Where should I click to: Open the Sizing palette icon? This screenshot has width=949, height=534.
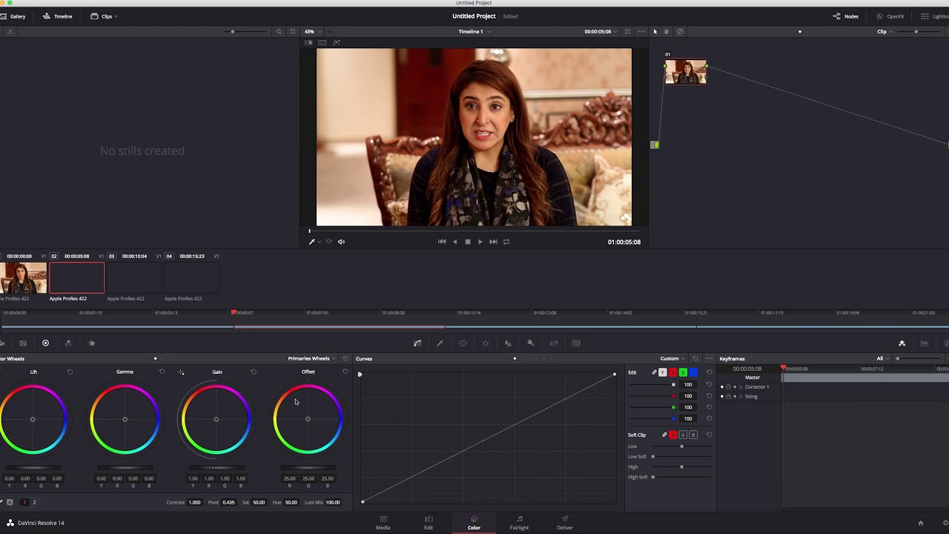point(553,343)
